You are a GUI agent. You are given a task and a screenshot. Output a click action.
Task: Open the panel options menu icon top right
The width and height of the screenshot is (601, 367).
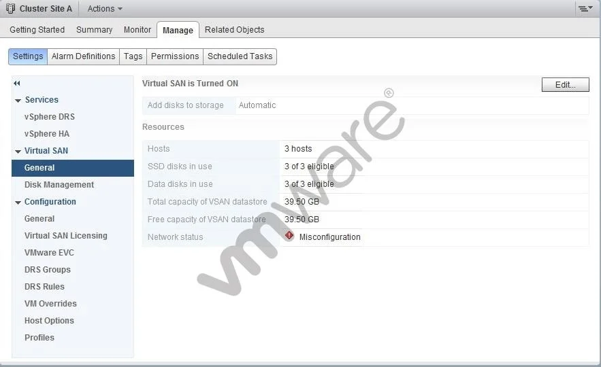pyautogui.click(x=585, y=8)
